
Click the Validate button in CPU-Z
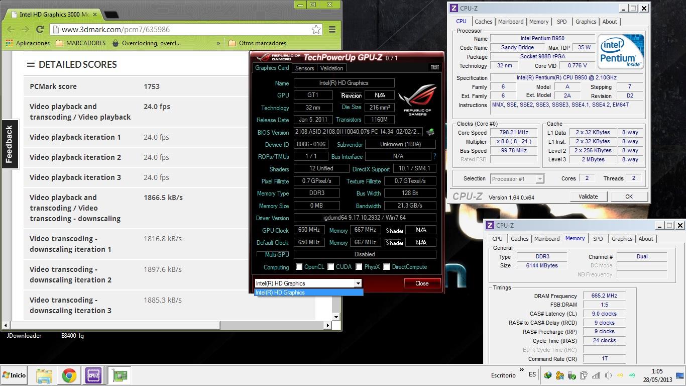click(588, 197)
